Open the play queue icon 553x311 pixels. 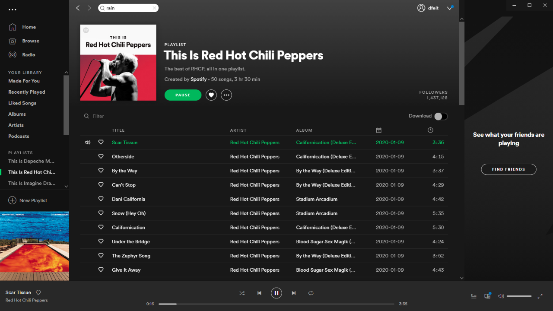pos(474,296)
